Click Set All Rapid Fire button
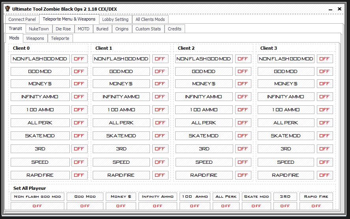 pos(316,197)
